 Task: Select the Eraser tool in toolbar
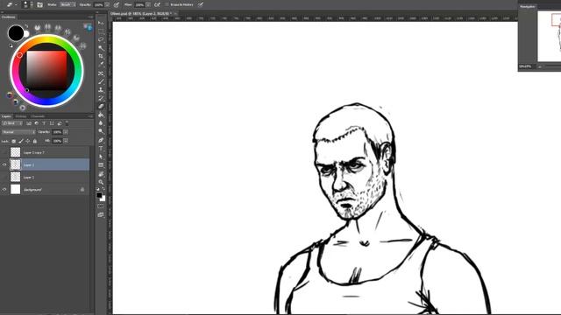point(102,107)
